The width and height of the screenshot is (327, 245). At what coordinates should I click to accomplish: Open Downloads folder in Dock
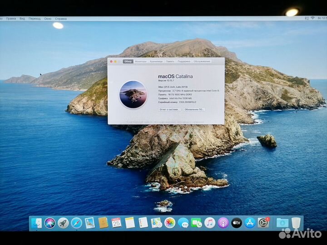point(282,223)
